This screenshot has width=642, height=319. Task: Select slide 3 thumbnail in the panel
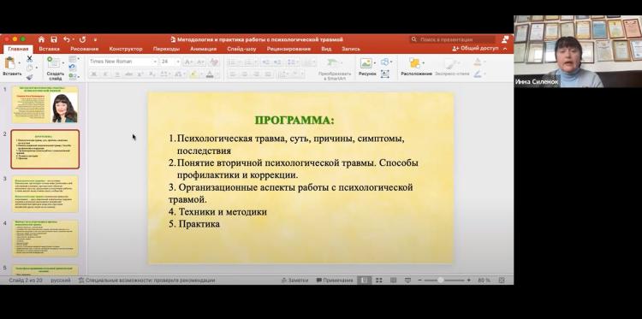point(45,194)
